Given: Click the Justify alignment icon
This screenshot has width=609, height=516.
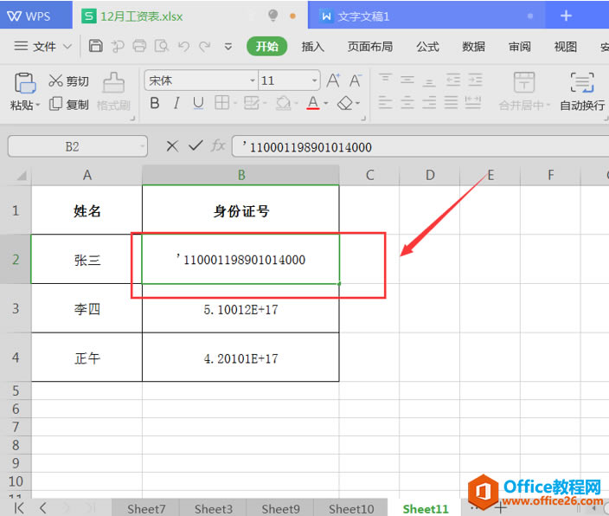Looking at the screenshot, I should (x=451, y=102).
